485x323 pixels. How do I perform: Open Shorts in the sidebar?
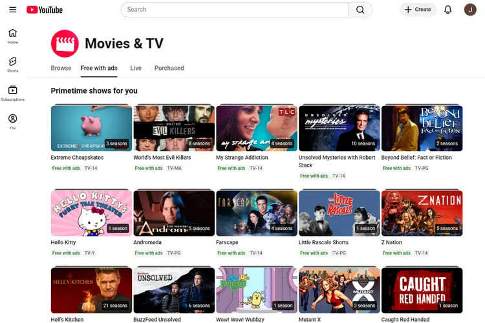13,65
